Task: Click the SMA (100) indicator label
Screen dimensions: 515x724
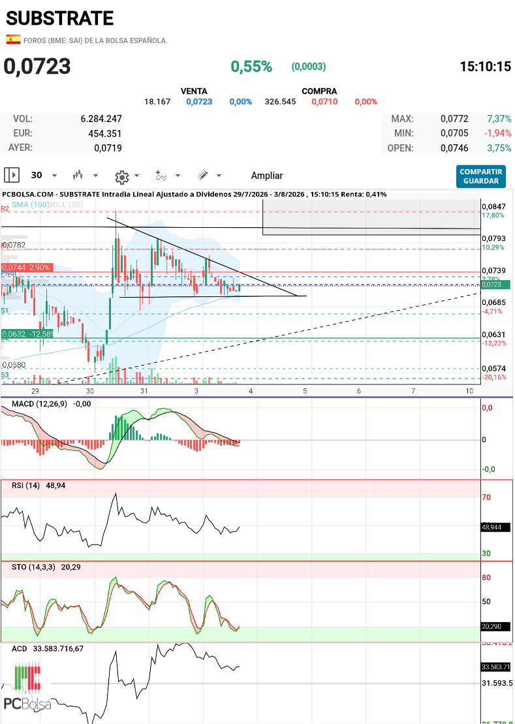Action: (x=30, y=204)
